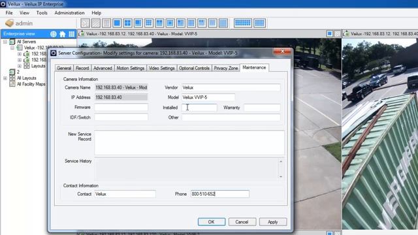Viewport: 418px width, 235px height.
Task: Collapse the All Servers tree node
Action: [5, 42]
